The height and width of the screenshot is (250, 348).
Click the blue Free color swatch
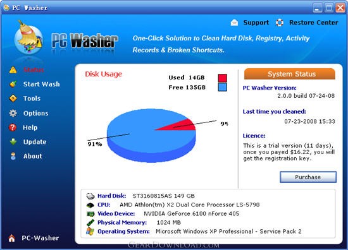(x=222, y=87)
